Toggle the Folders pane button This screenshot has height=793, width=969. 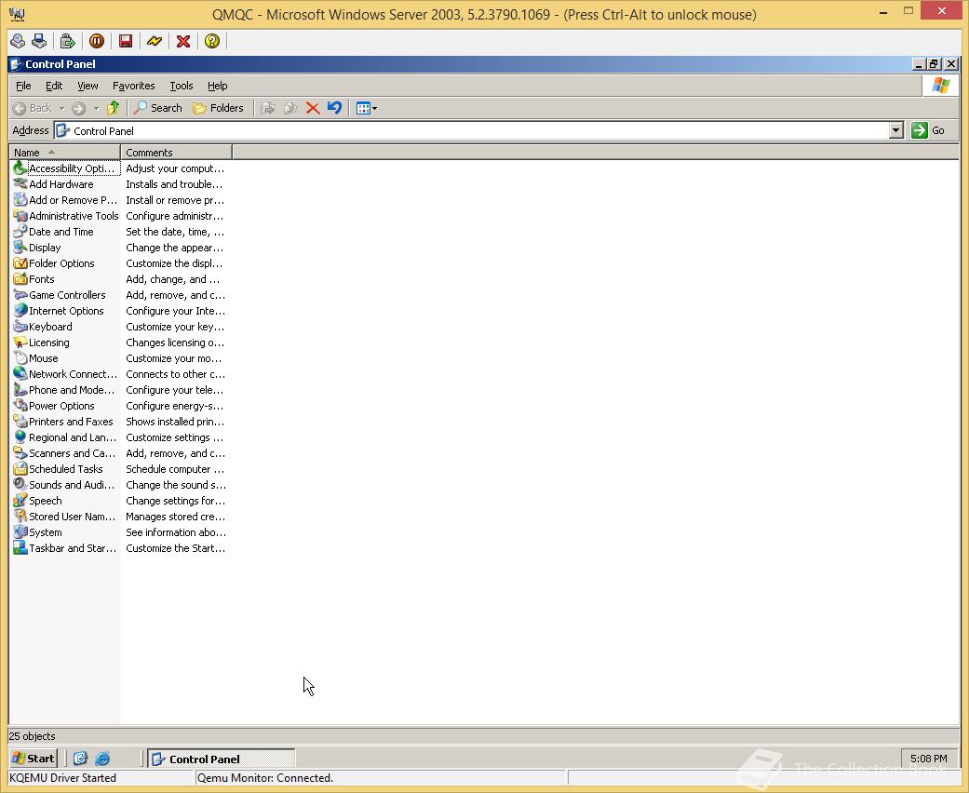(218, 108)
